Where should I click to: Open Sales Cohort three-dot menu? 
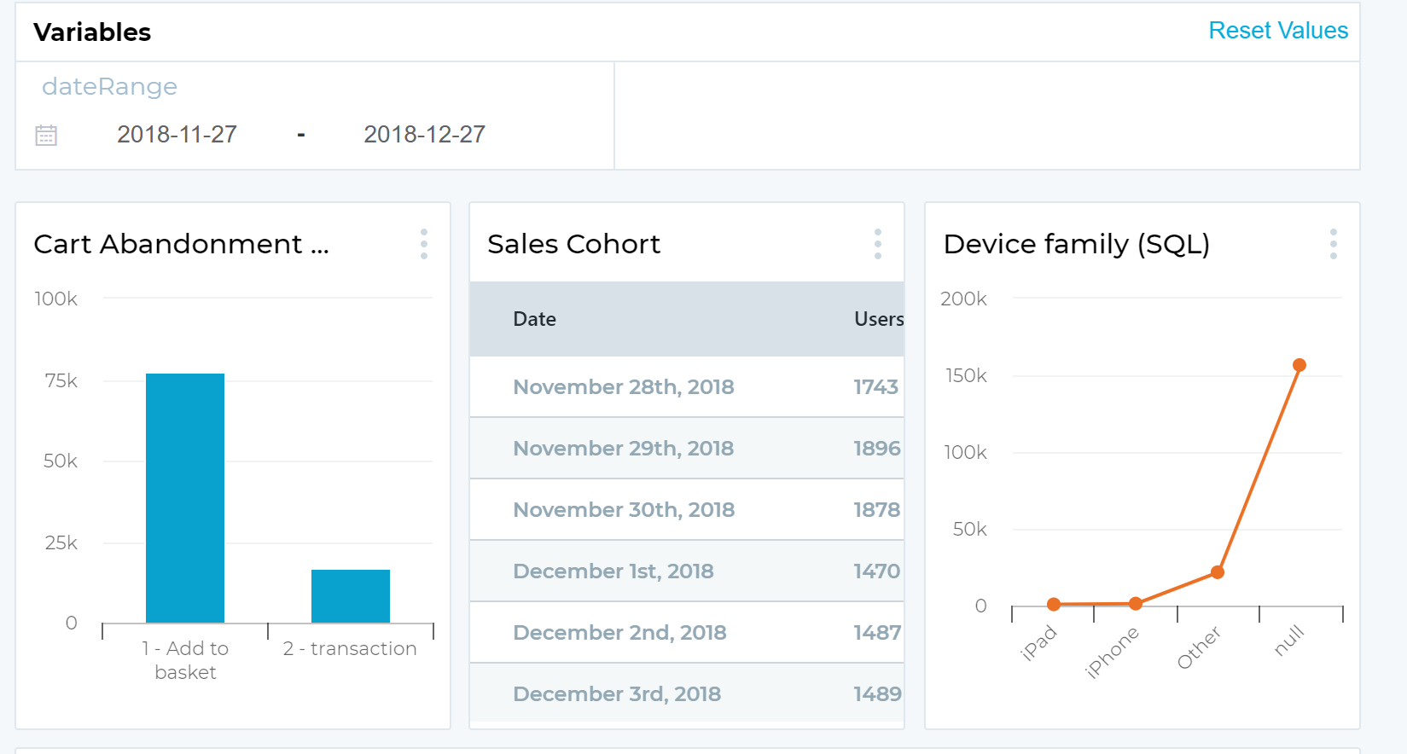(x=878, y=244)
